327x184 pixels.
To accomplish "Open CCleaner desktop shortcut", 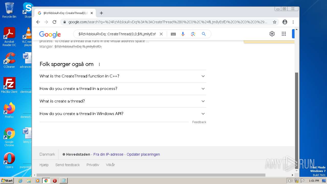I will click(x=9, y=61).
